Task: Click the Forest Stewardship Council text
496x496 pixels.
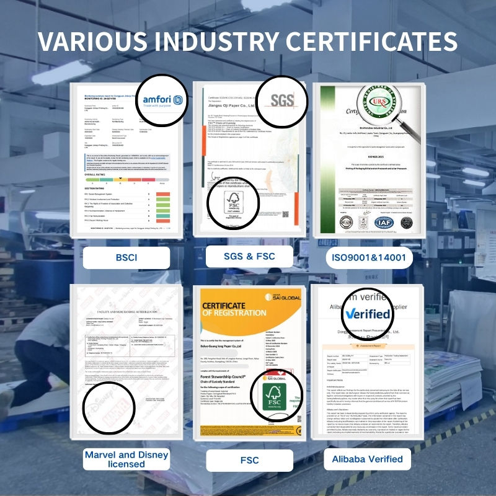Action: coord(223,377)
